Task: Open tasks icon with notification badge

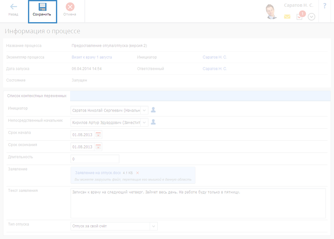Action: point(299,17)
